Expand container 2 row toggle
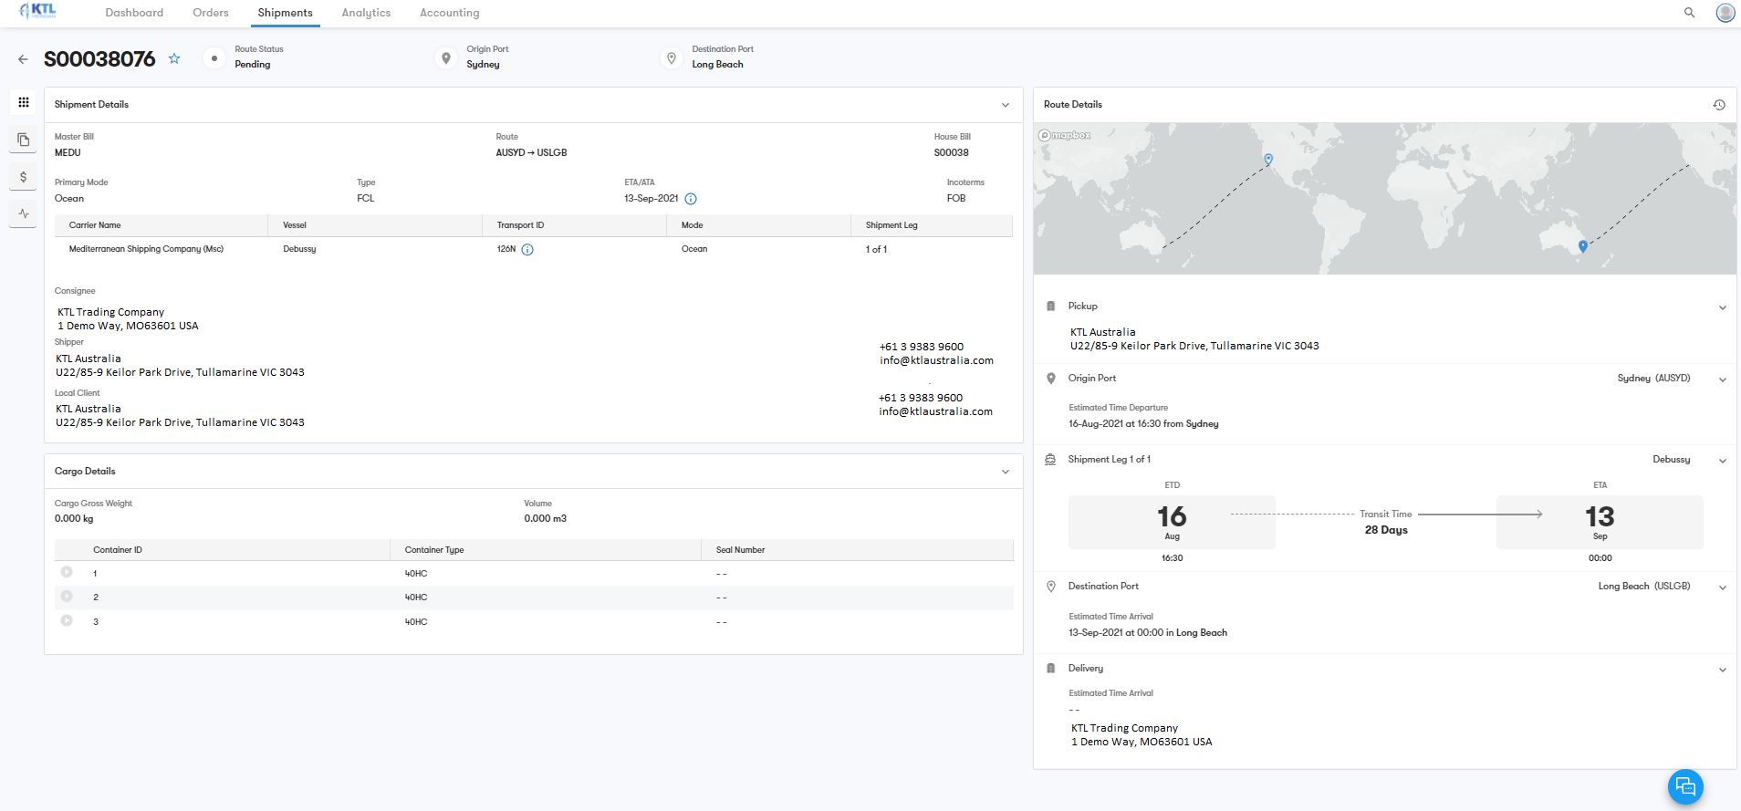The height and width of the screenshot is (811, 1741). click(67, 597)
